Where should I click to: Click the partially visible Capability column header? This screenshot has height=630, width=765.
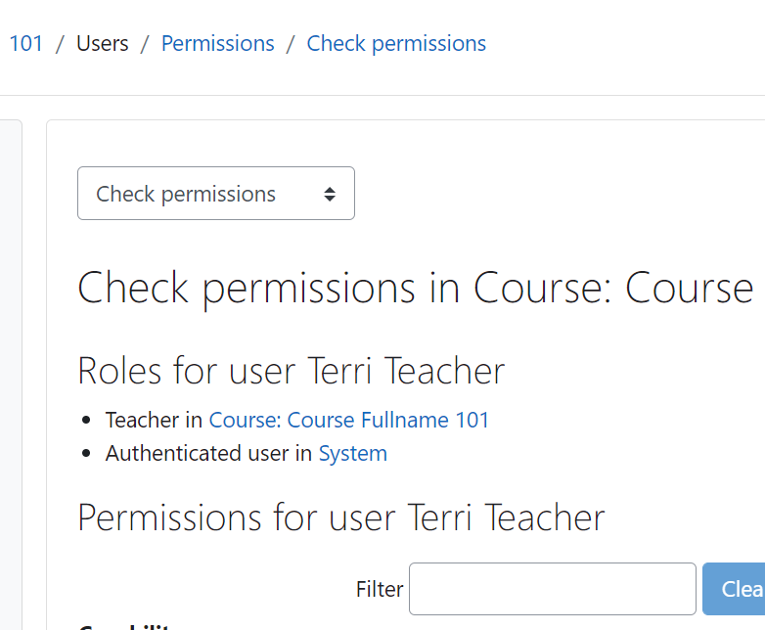[x=124, y=626]
